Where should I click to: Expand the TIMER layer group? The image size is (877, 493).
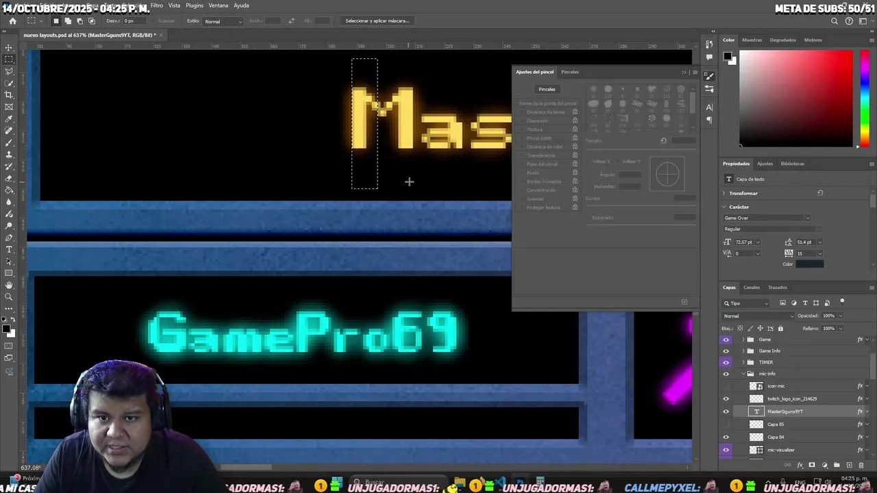pos(743,362)
